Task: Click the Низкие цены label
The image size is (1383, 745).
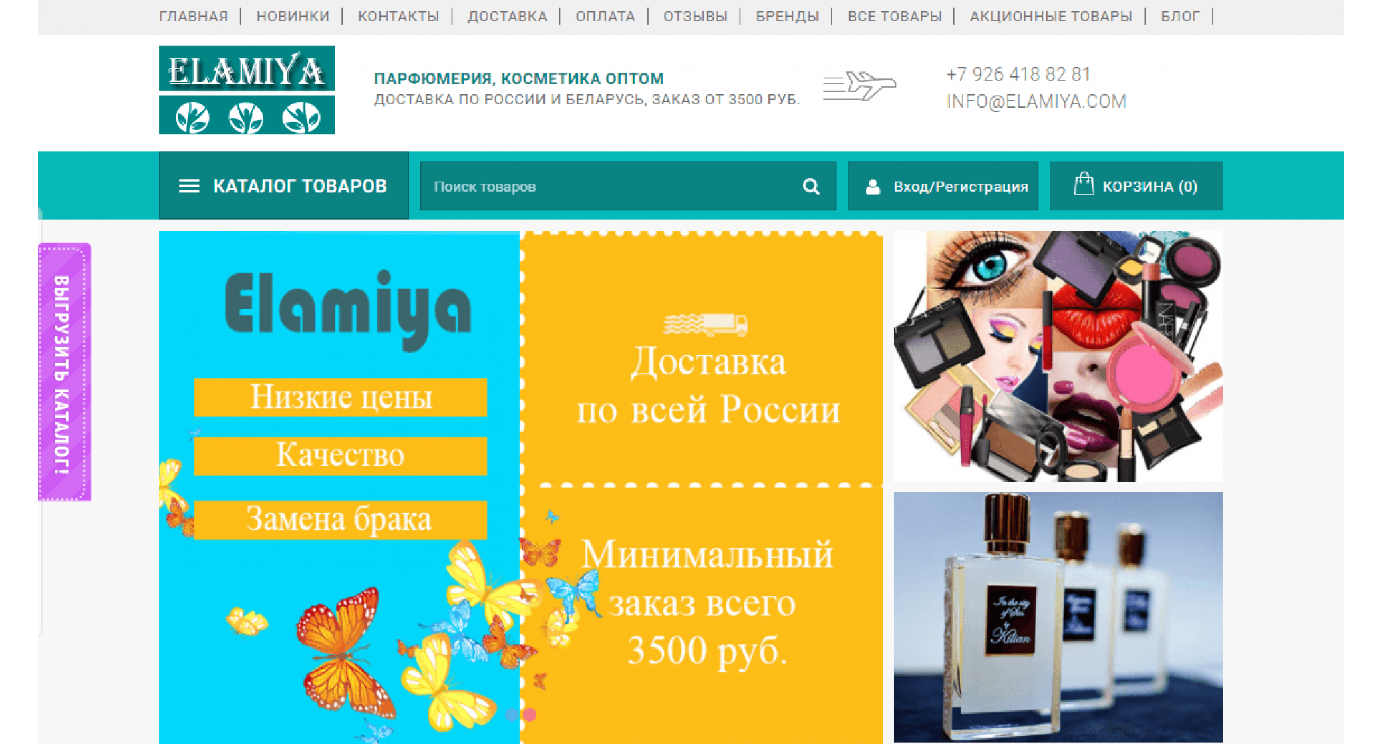Action: pyautogui.click(x=341, y=397)
